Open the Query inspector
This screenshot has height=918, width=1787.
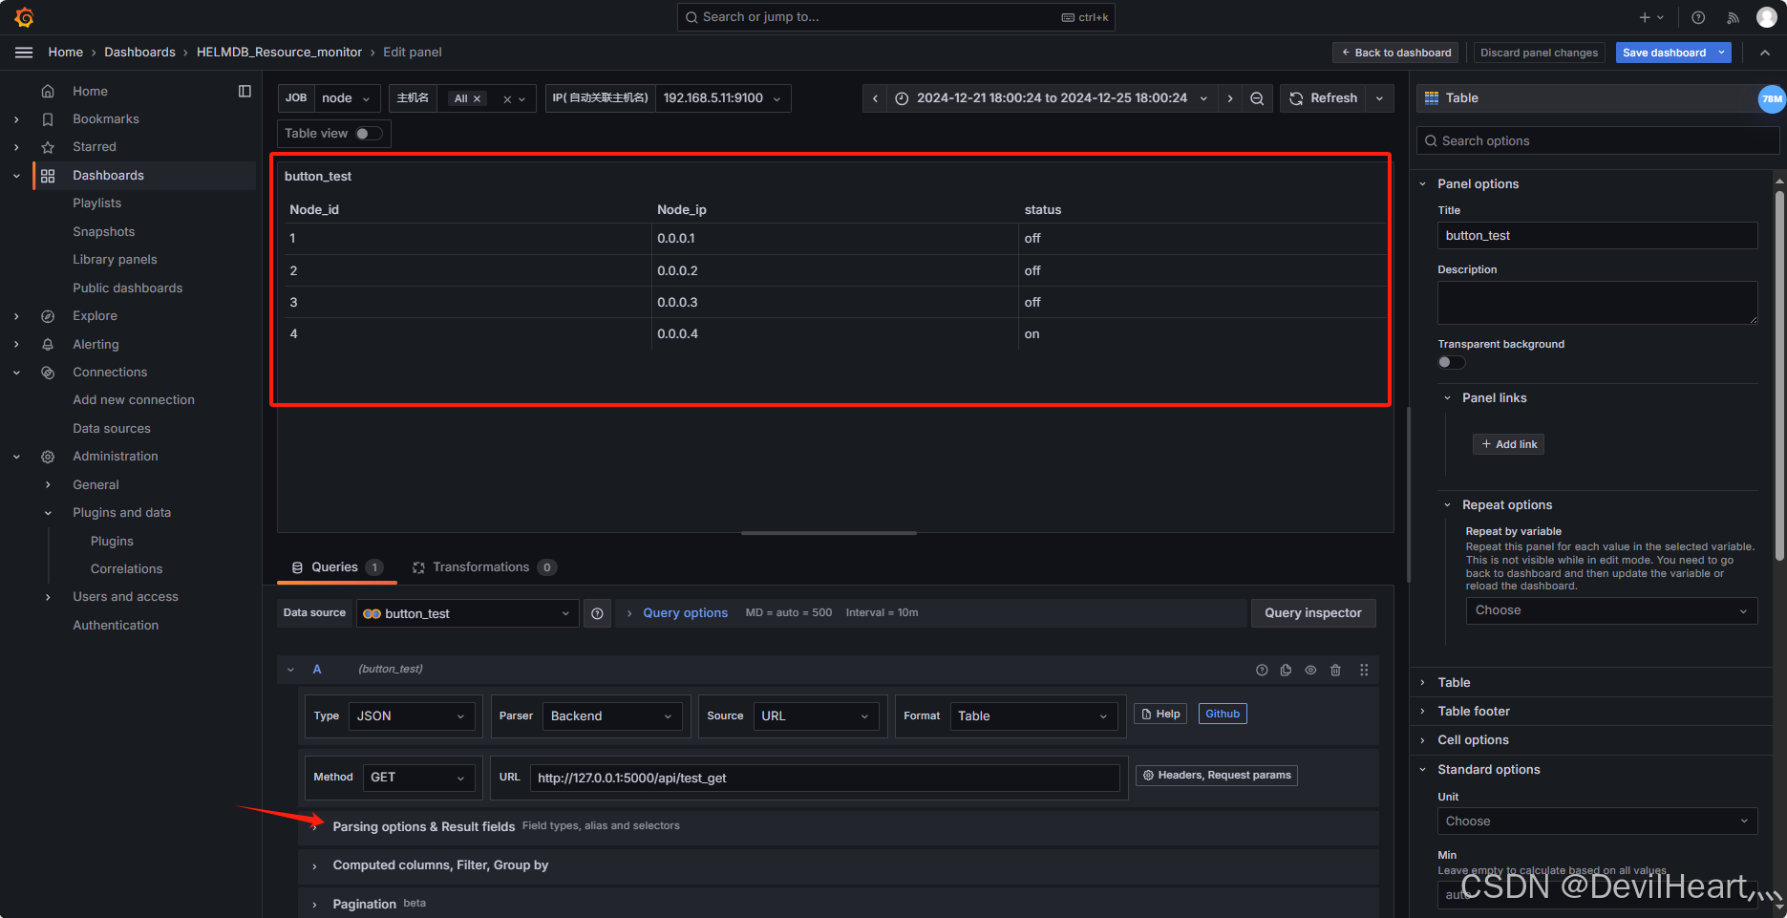click(1313, 613)
